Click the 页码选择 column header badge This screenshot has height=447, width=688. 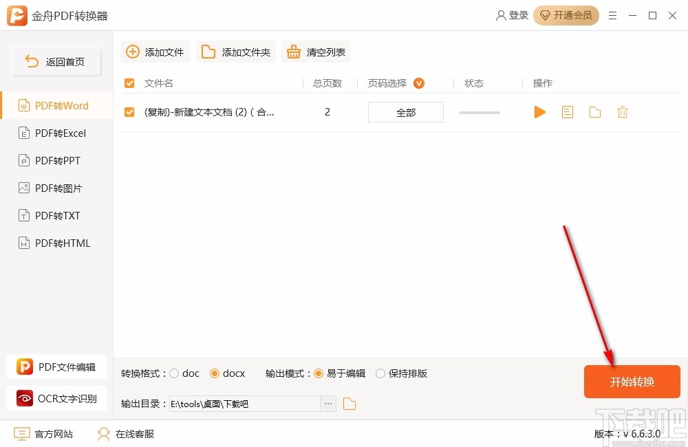click(x=418, y=83)
